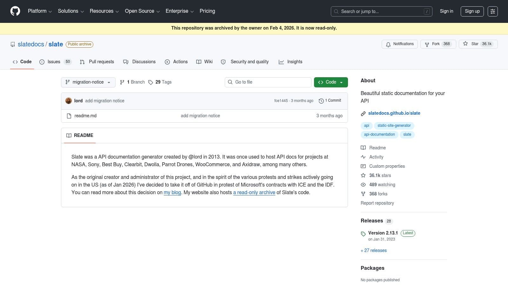Open the slatedocs owner link
508x286 pixels.
point(31,44)
